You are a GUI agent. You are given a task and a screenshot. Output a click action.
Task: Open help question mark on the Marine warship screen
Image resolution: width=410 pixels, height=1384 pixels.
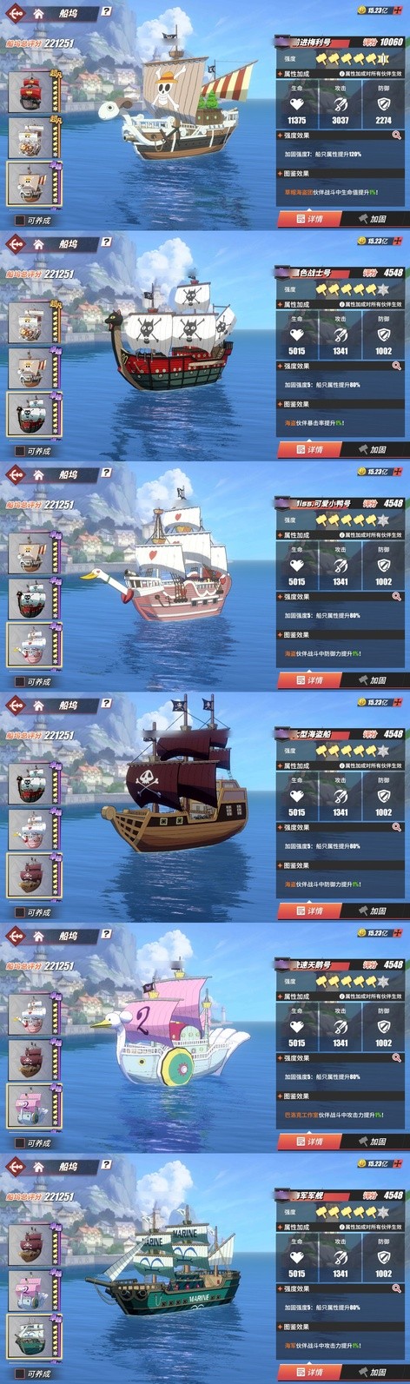pos(106,1165)
